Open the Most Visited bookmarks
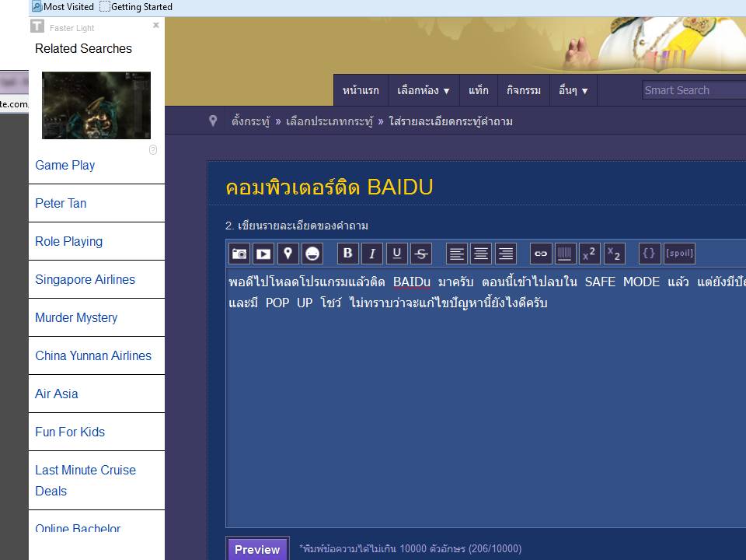Screen dimensions: 746x560 click(x=63, y=7)
